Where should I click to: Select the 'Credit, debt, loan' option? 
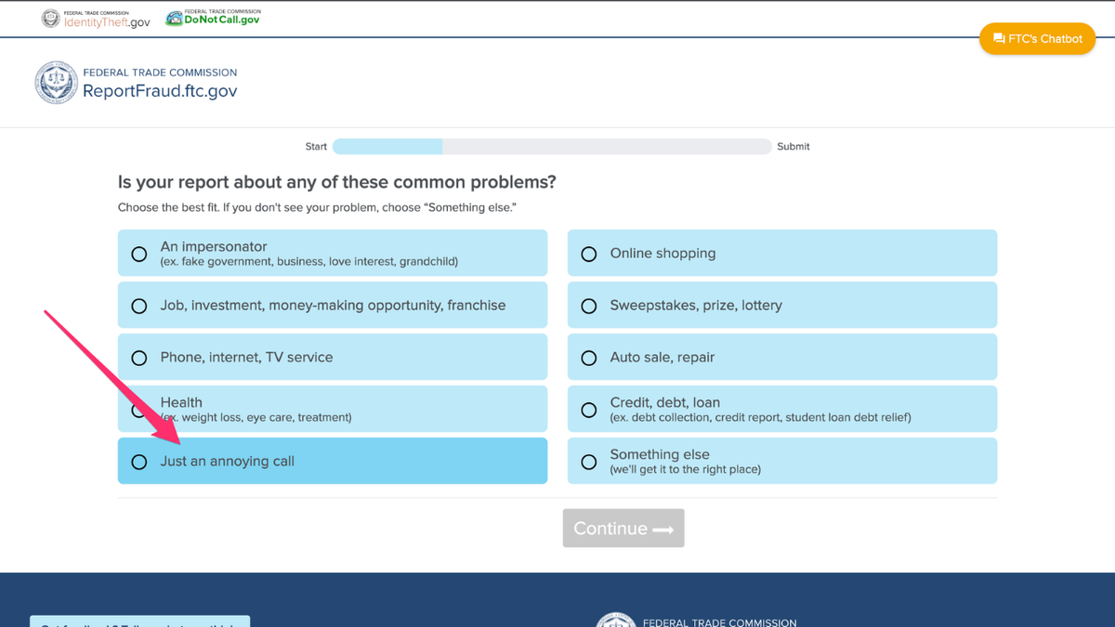click(589, 410)
